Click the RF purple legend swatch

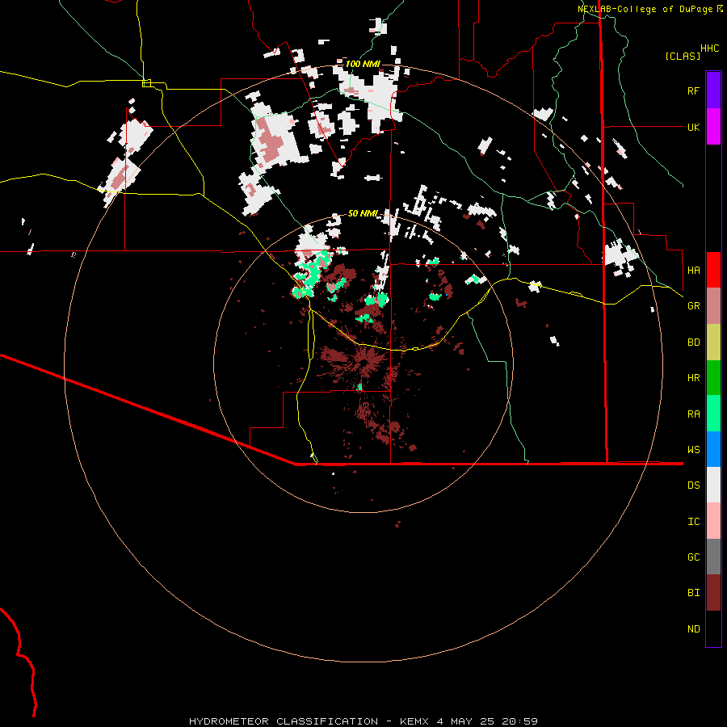click(713, 90)
